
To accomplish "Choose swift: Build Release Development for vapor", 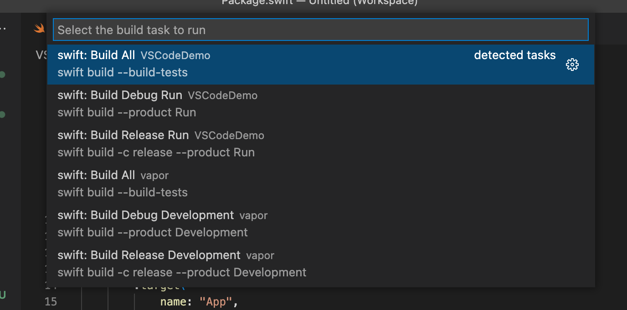I will [x=321, y=265].
